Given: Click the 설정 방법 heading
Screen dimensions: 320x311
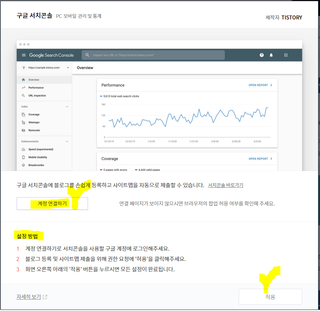Looking at the screenshot, I should [27, 236].
